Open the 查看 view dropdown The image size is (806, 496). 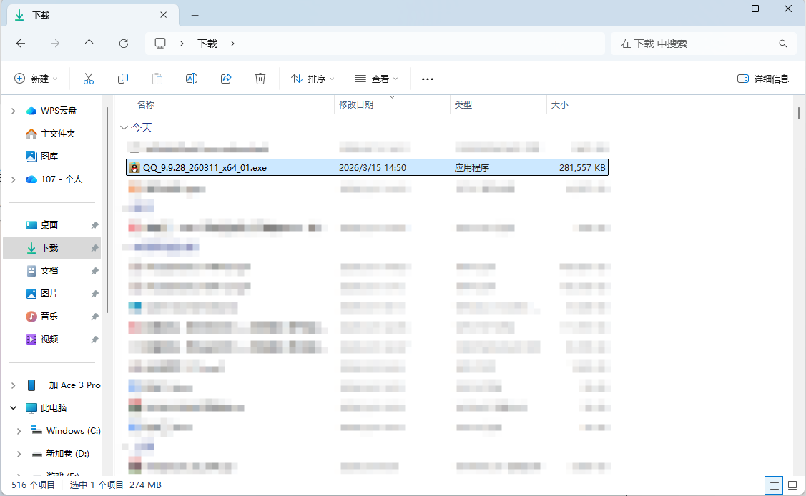point(376,79)
